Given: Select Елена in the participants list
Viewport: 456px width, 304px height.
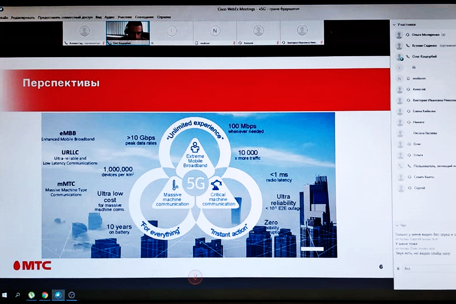Looking at the screenshot, I should [424, 111].
